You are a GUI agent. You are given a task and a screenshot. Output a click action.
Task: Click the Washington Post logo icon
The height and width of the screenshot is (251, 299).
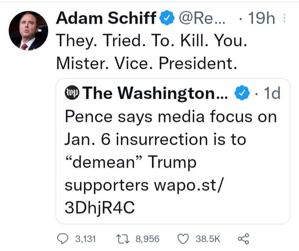(x=73, y=94)
